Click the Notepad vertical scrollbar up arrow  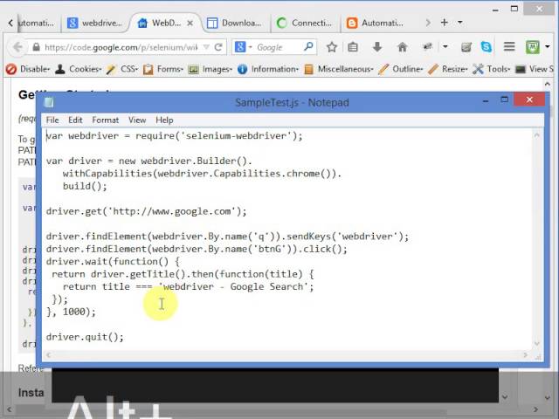(x=537, y=135)
